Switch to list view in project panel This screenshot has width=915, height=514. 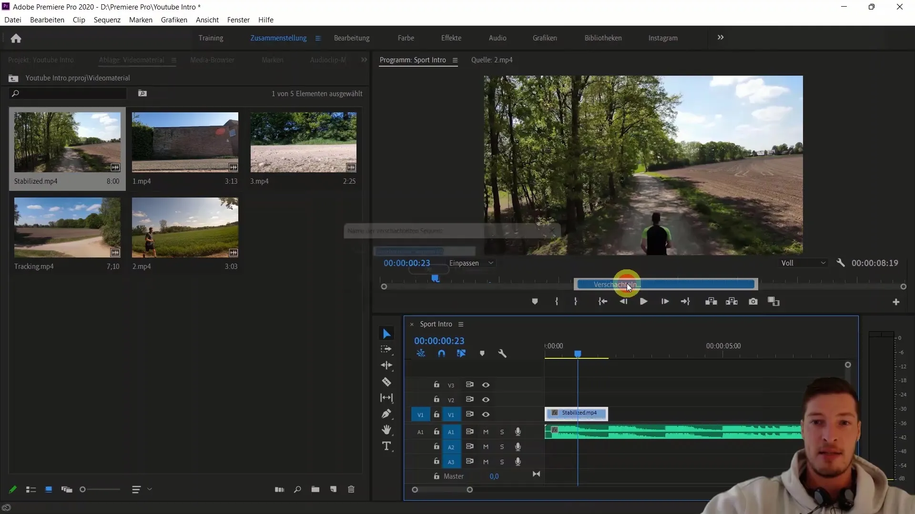tap(31, 489)
